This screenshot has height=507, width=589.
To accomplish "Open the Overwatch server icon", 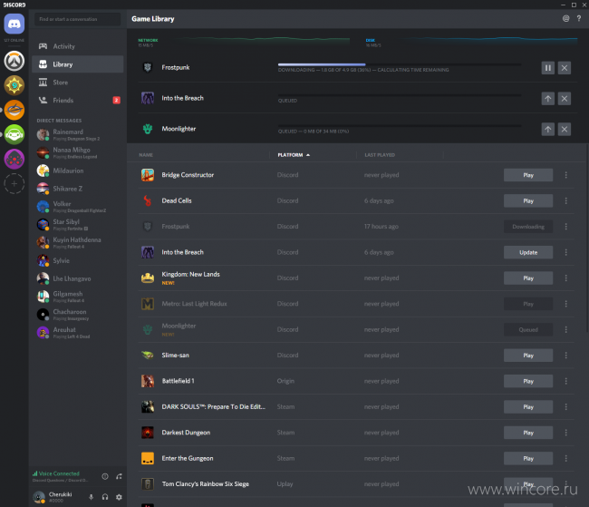I will [x=14, y=61].
